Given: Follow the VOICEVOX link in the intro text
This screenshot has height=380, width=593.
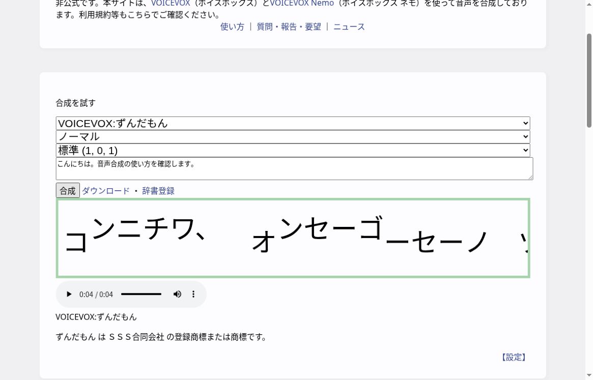Looking at the screenshot, I should (x=171, y=4).
